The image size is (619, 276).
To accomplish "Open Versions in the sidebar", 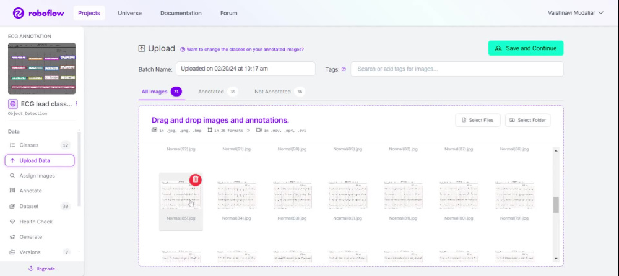I will [40, 252].
